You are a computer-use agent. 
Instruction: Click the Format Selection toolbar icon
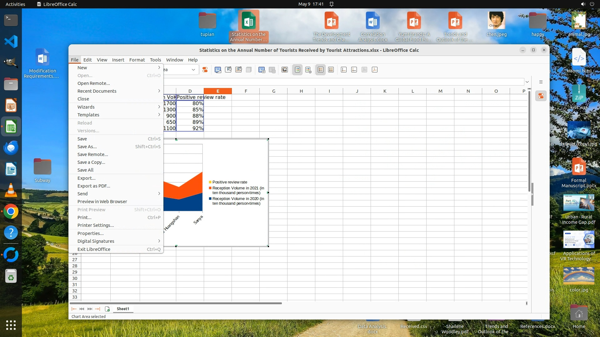coord(205,70)
